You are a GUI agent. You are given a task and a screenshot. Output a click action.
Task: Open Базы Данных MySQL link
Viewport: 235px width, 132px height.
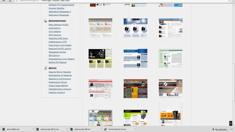point(58,25)
